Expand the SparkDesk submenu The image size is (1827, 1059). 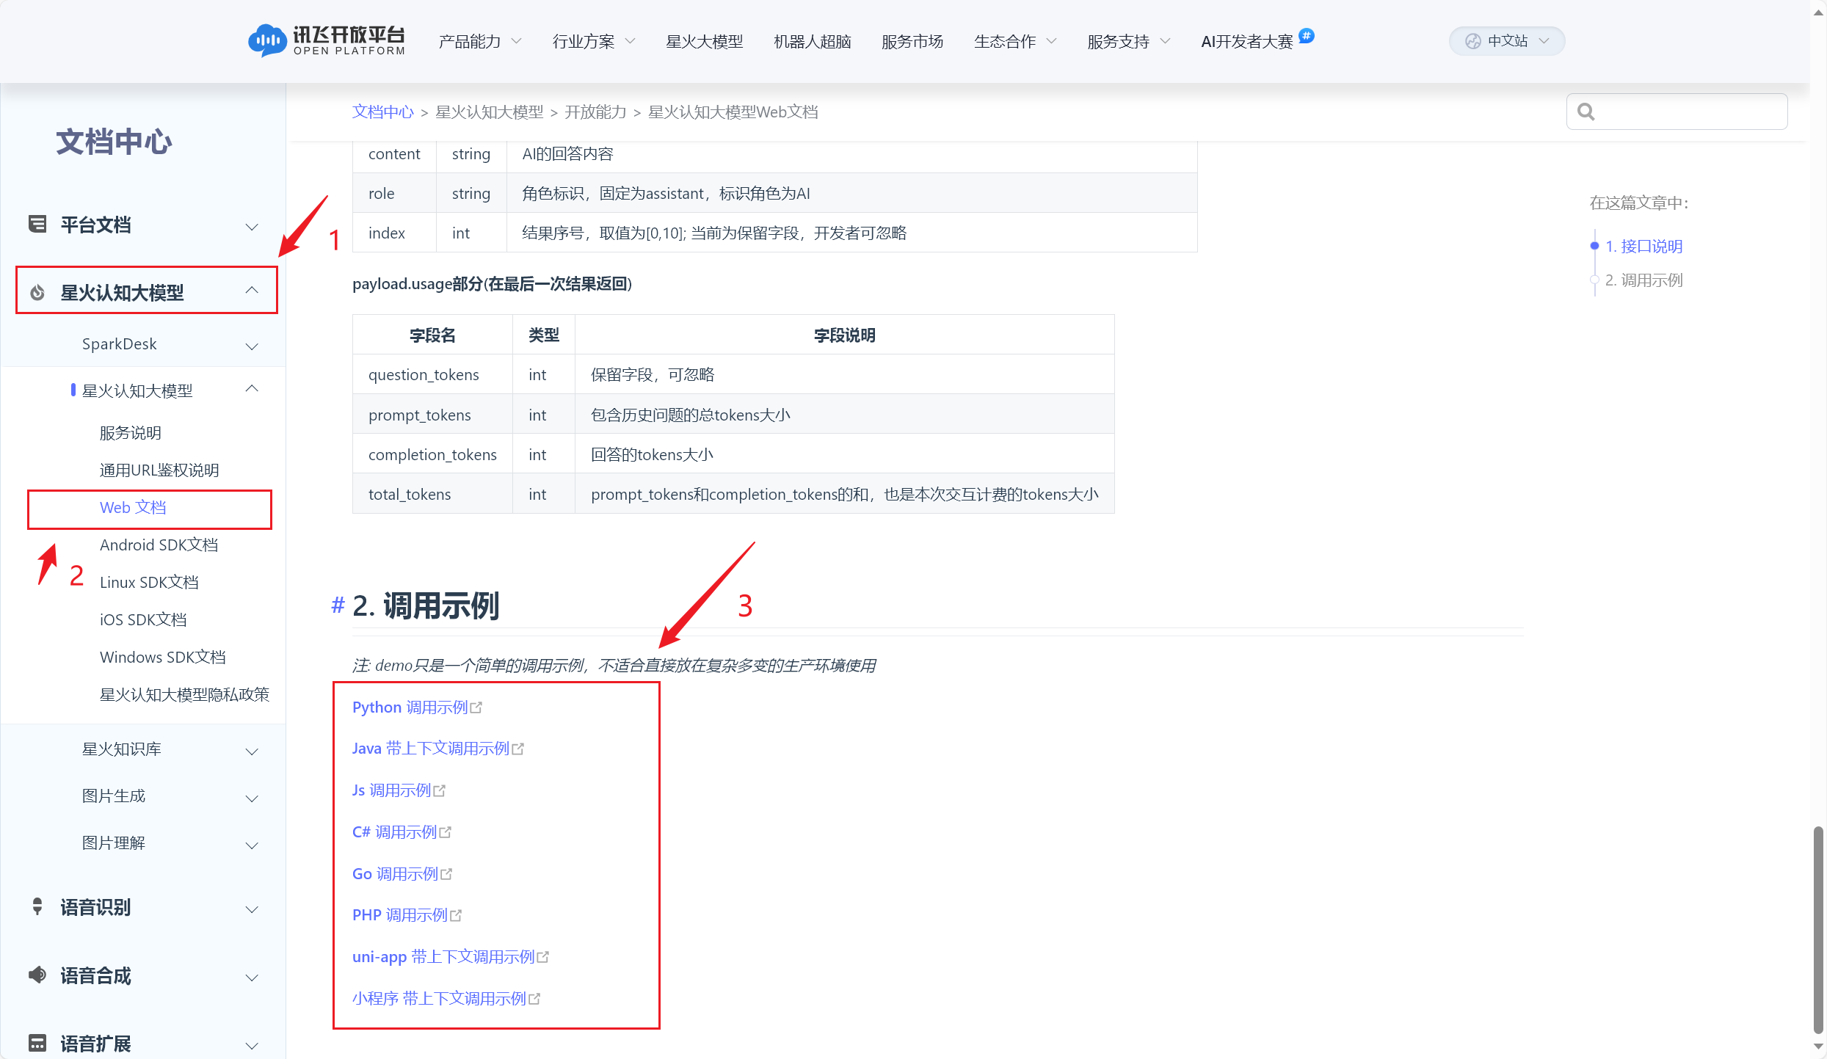click(252, 346)
